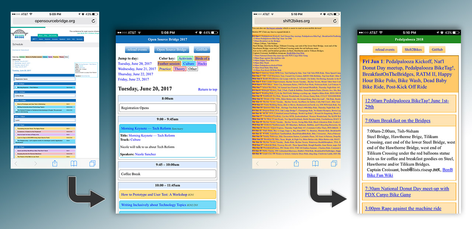The image size is (472, 229).
Task: Tap reload icon in shift2bikes.org address bar
Action: click(x=335, y=21)
